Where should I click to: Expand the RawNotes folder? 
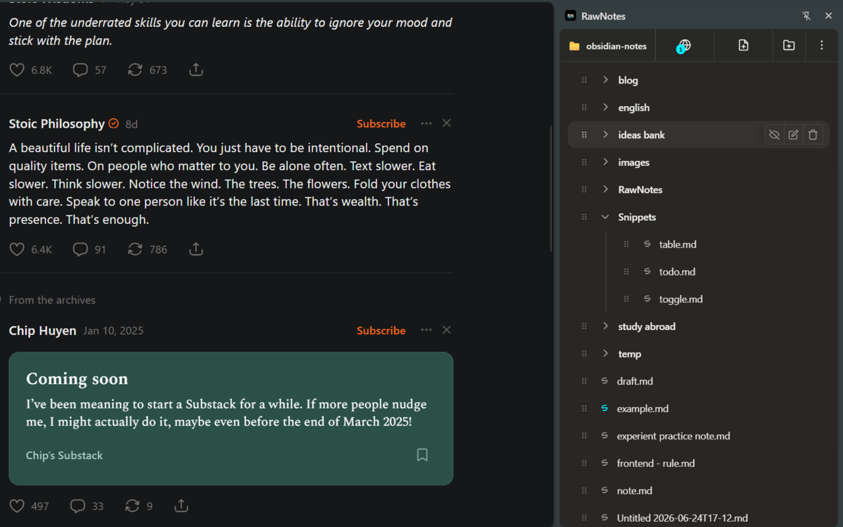click(605, 189)
